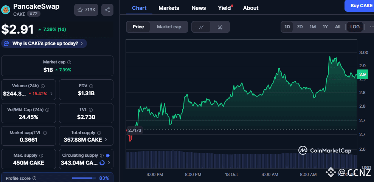Select the Price chart toggle

(x=138, y=27)
